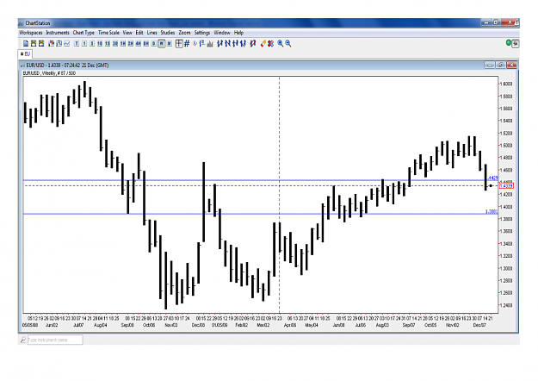
Task: Open the Settings menu
Action: 202,33
